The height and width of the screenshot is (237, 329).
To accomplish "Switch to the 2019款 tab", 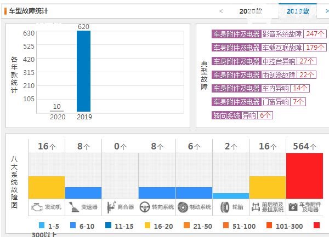I will coord(298,11).
